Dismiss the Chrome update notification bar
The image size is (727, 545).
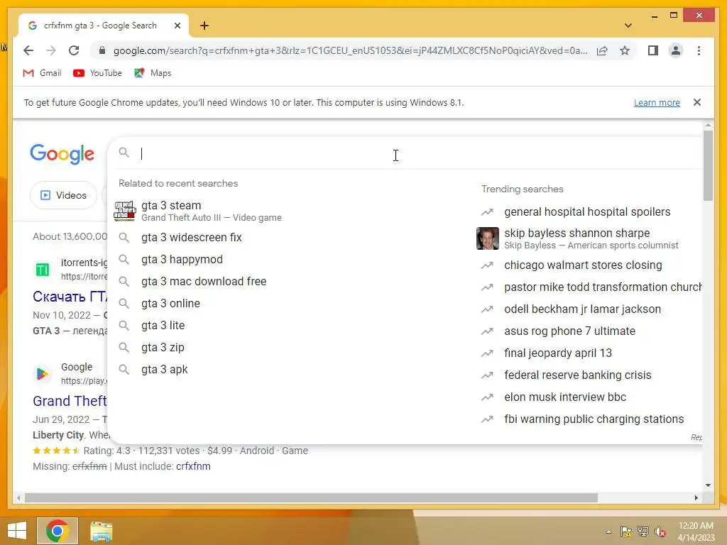697,102
